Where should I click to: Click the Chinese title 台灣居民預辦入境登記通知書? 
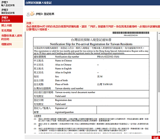click(x=91, y=40)
